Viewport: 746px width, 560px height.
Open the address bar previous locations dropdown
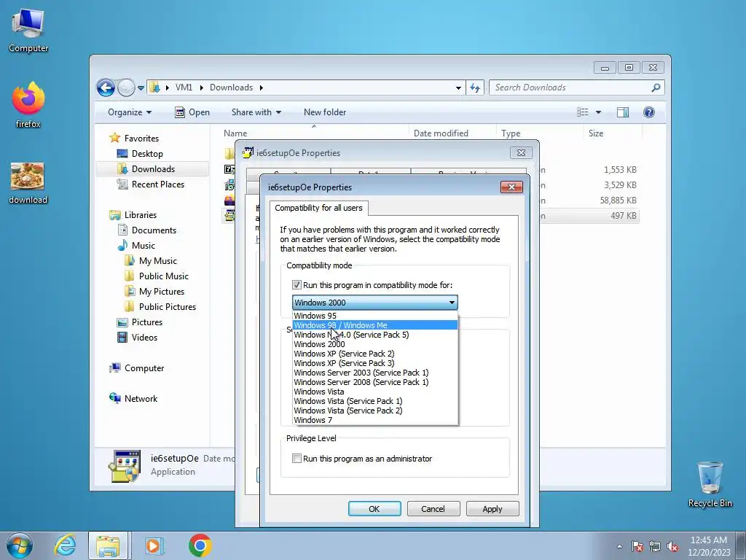click(458, 88)
